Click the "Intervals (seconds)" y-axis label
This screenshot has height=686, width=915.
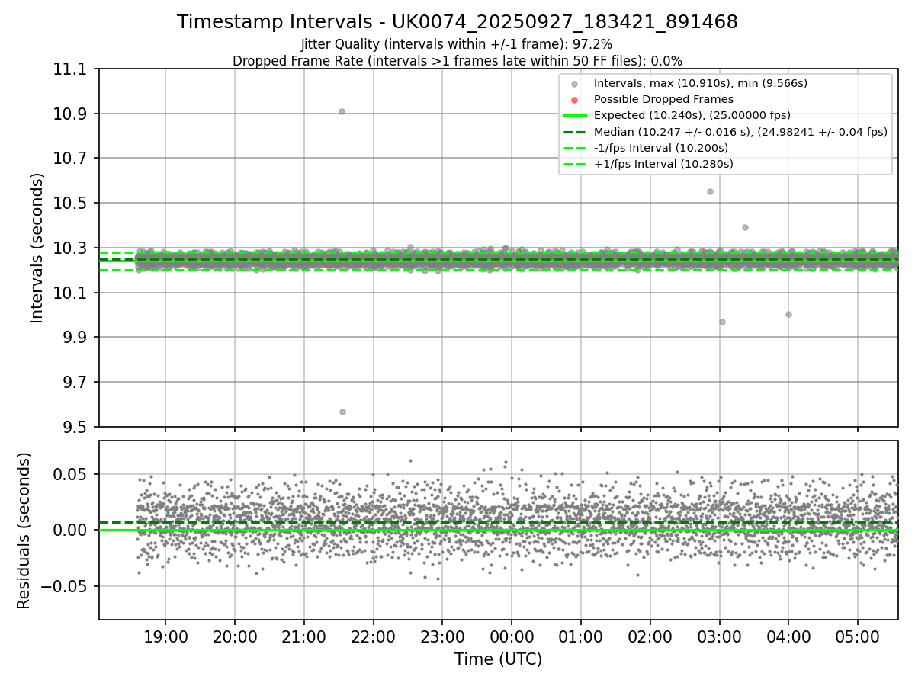coord(37,248)
